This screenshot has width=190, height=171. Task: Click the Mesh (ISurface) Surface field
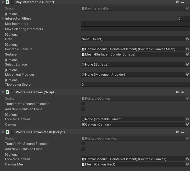pyautogui.click(x=133, y=54)
